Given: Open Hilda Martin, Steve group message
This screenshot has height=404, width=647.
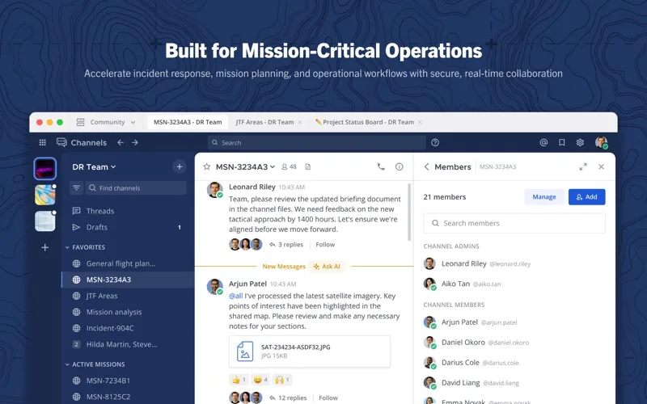Looking at the screenshot, I should [x=128, y=344].
